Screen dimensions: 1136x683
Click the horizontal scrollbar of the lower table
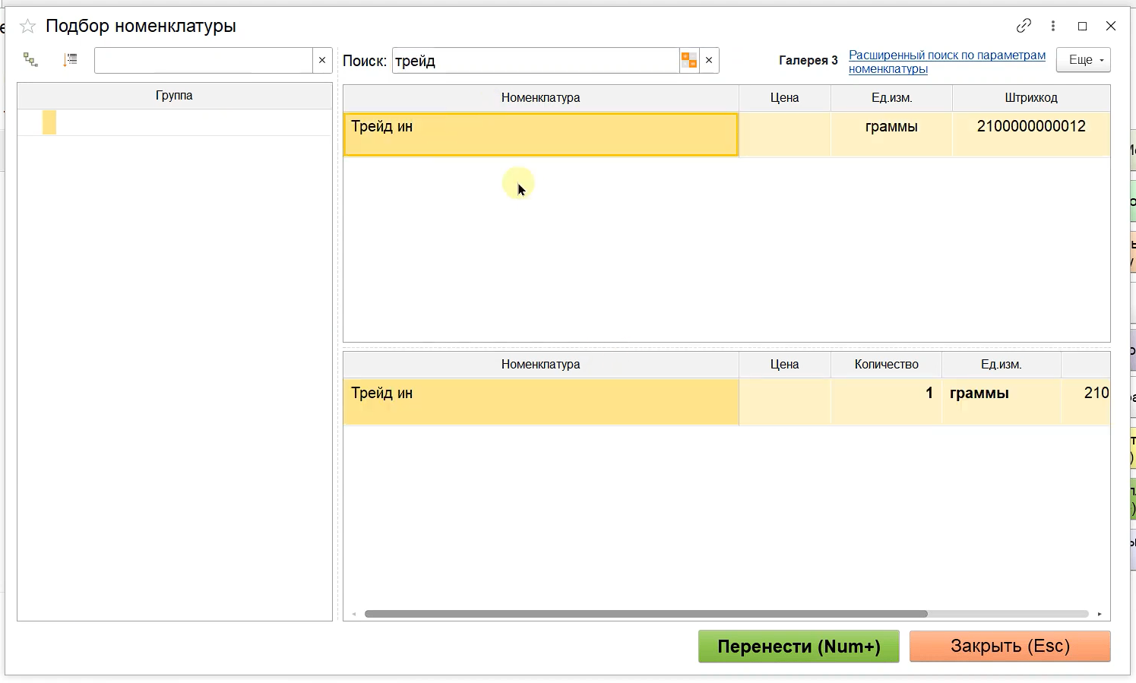646,614
